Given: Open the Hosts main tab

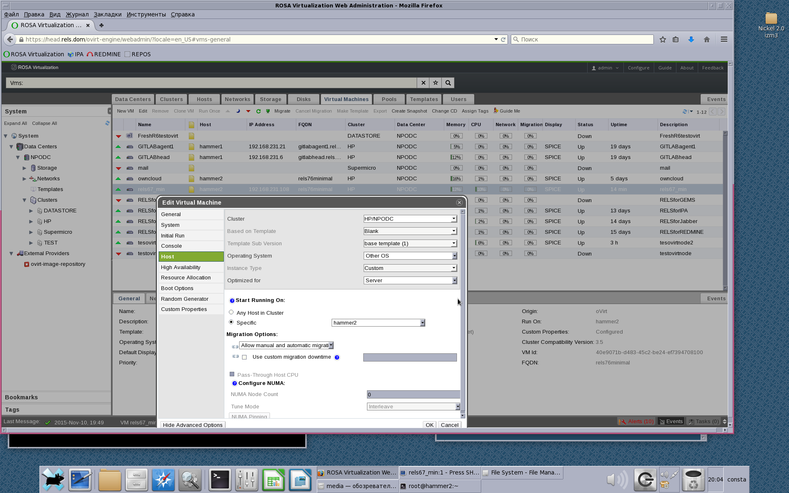Looking at the screenshot, I should [204, 99].
